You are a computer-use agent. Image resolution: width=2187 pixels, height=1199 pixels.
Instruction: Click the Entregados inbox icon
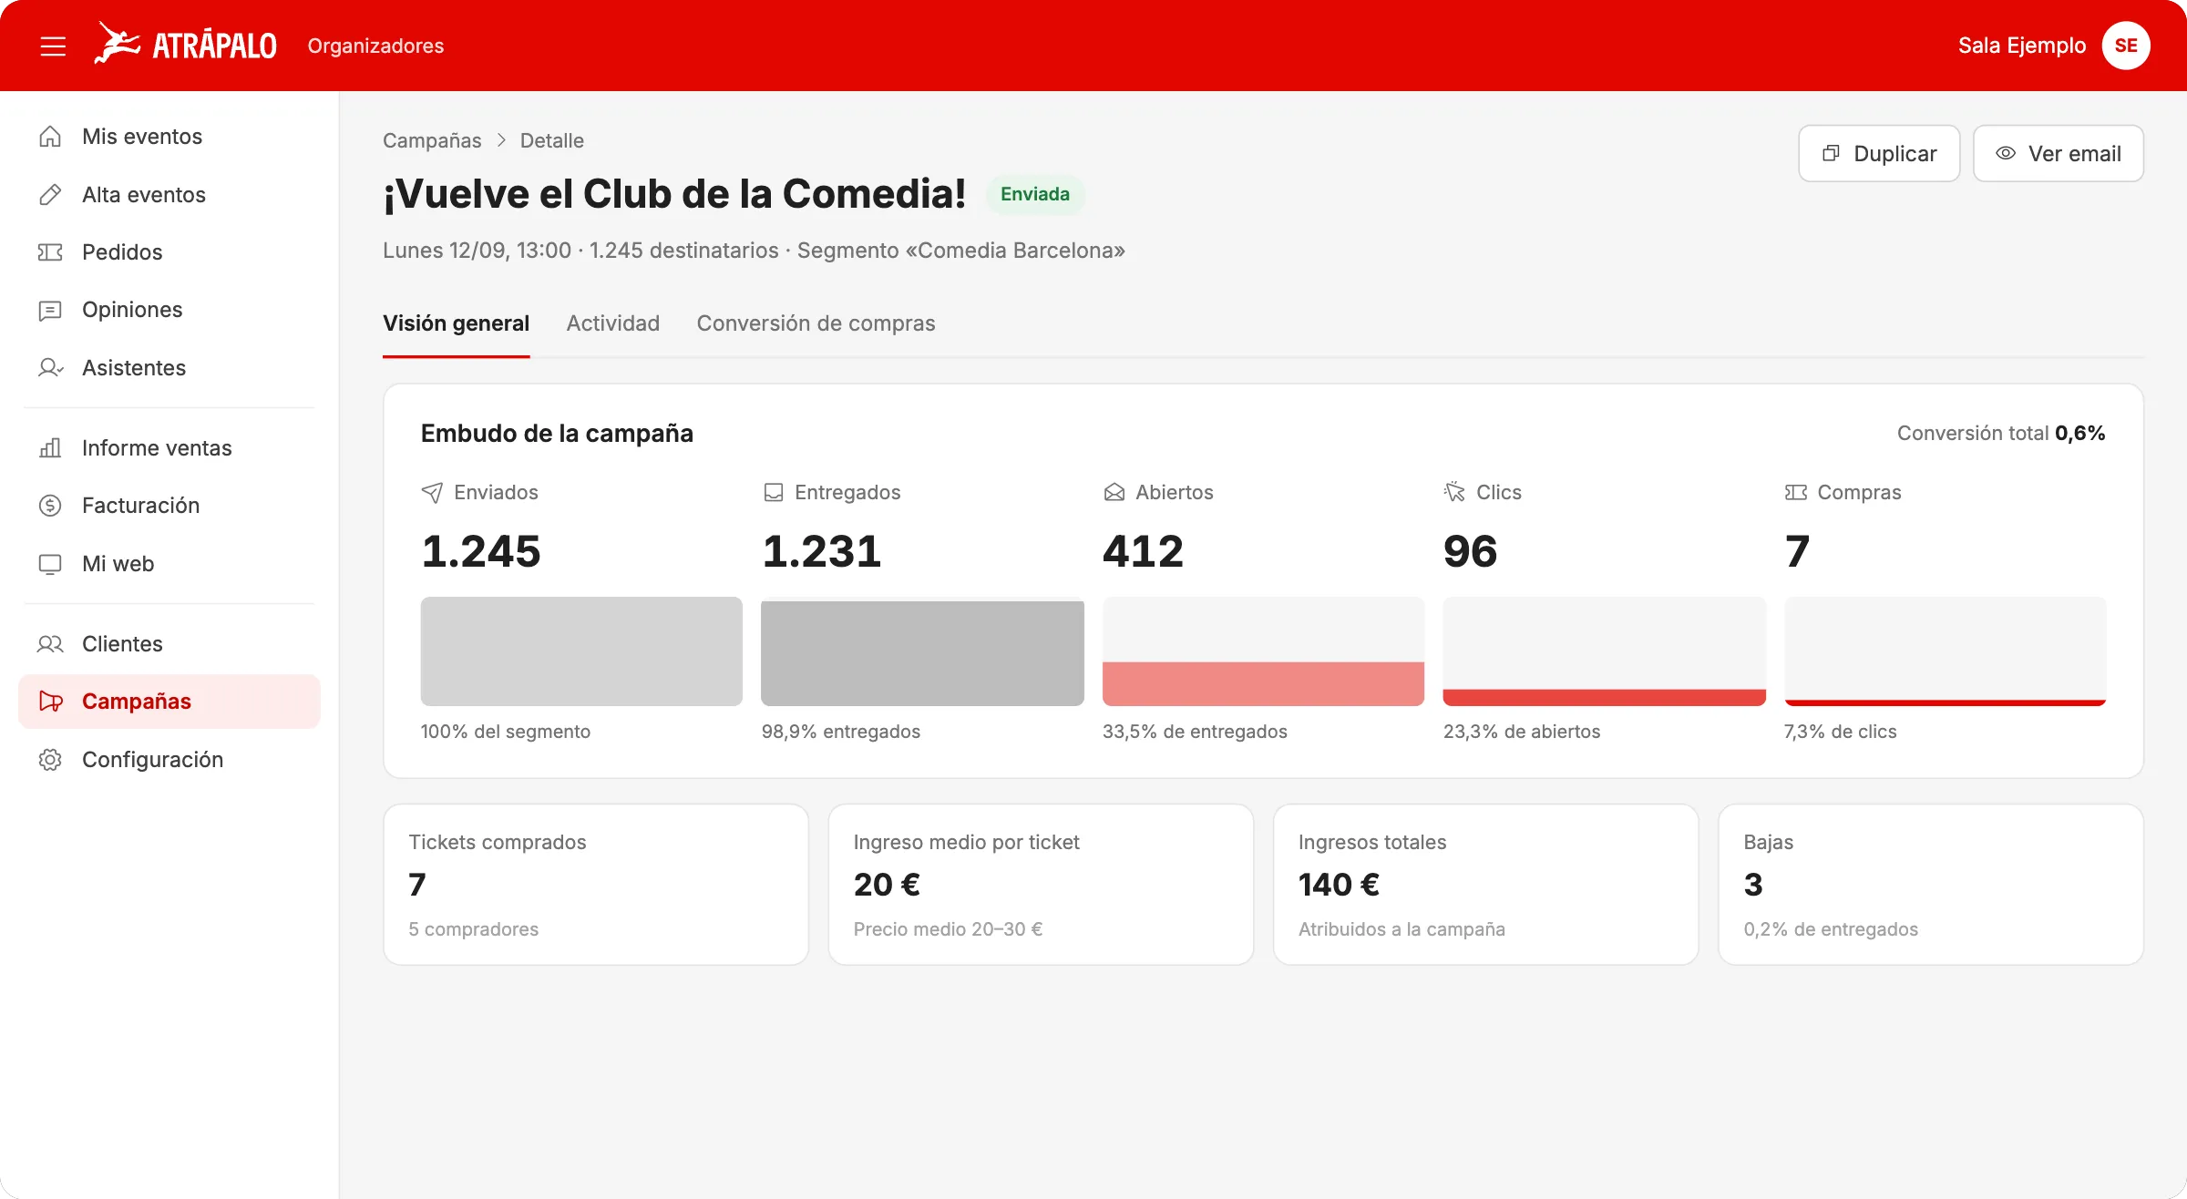[x=773, y=493]
